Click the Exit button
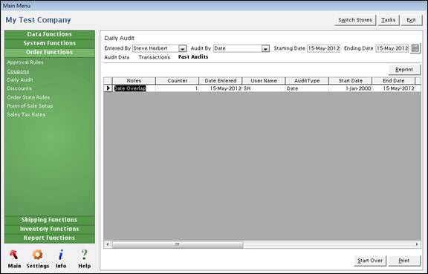Screen dimensions: 428x274 coord(412,20)
